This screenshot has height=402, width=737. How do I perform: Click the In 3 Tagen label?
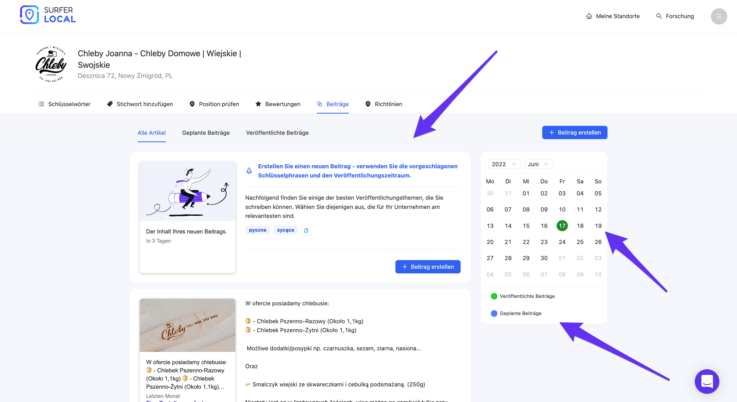pyautogui.click(x=158, y=241)
